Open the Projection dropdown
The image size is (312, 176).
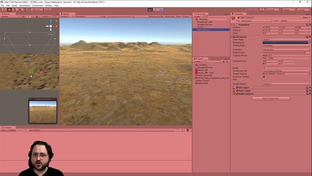click(286, 50)
